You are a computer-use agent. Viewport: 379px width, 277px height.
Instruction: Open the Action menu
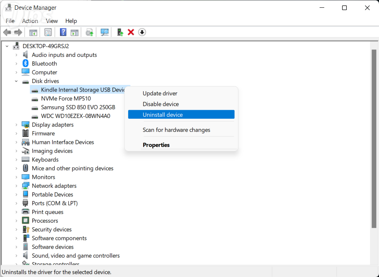(30, 21)
